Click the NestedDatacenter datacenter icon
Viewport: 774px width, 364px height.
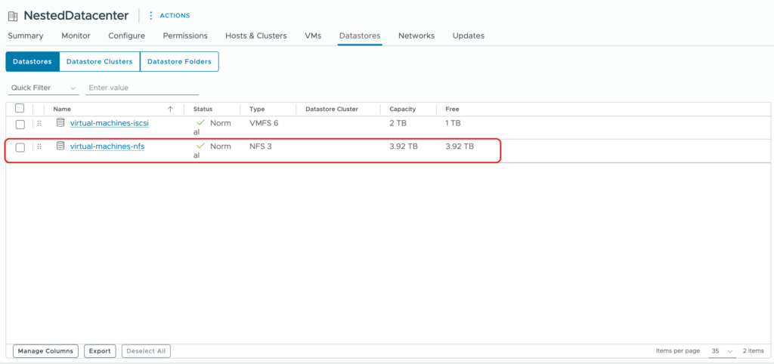click(x=13, y=16)
